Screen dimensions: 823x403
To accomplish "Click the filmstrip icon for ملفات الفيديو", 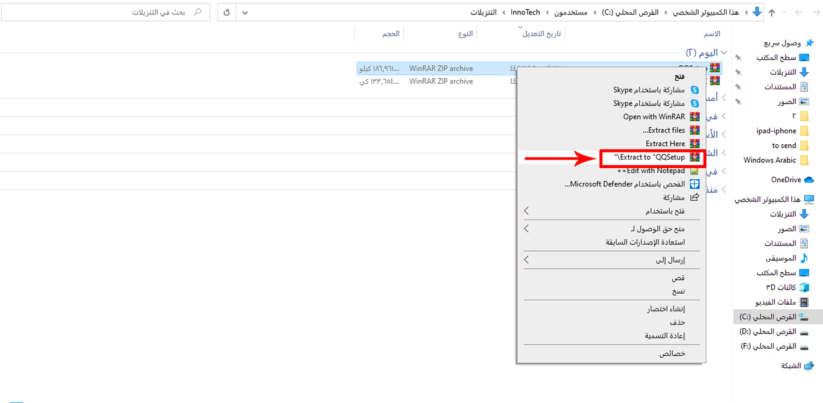I will click(804, 302).
